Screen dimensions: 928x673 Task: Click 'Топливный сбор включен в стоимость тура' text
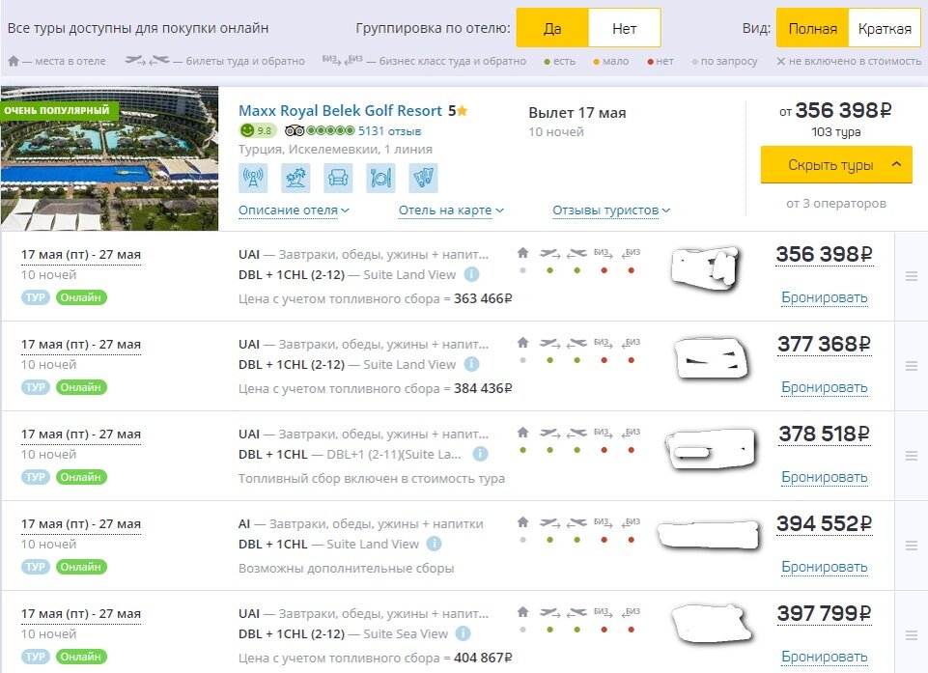point(372,478)
